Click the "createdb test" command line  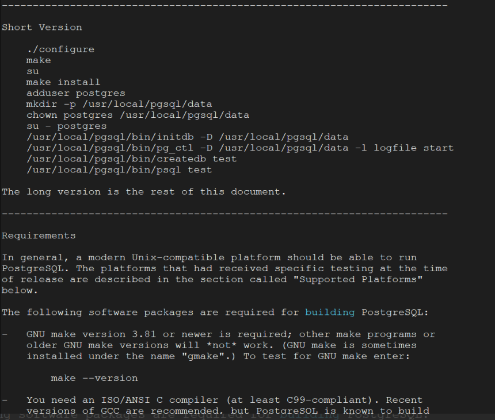pyautogui.click(x=132, y=159)
